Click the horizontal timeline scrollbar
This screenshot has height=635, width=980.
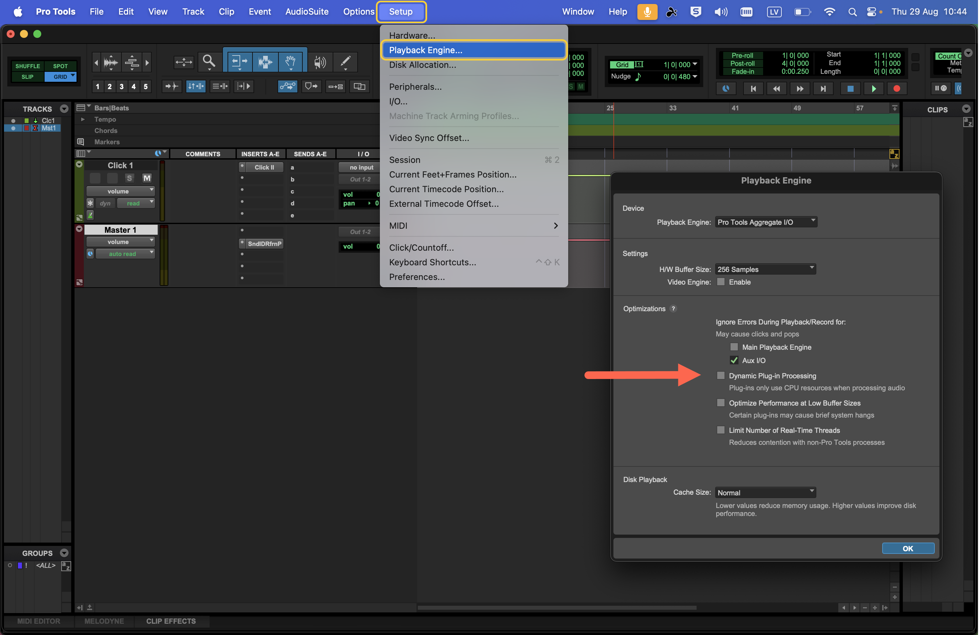[557, 607]
